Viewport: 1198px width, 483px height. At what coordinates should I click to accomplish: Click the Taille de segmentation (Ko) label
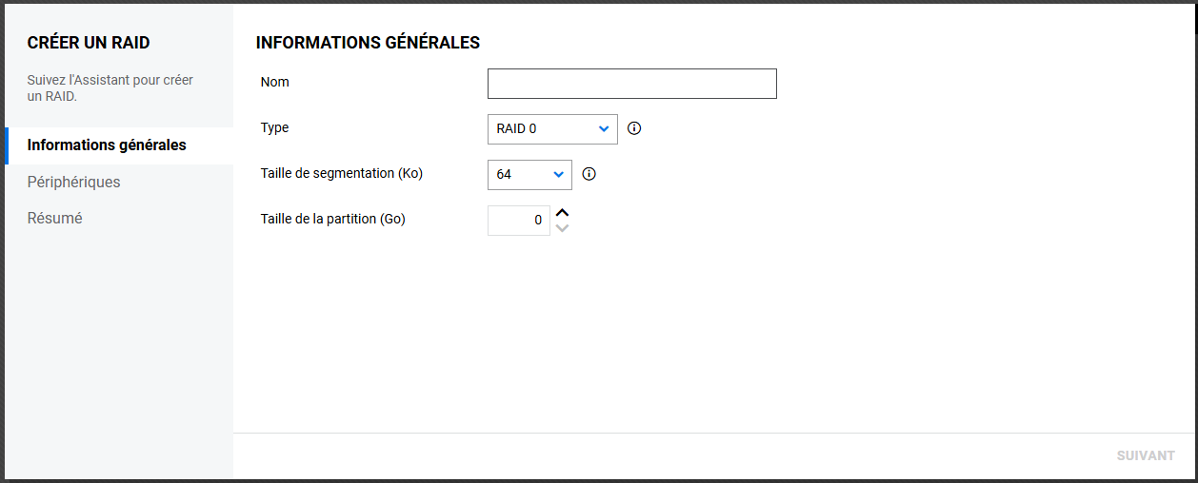341,173
